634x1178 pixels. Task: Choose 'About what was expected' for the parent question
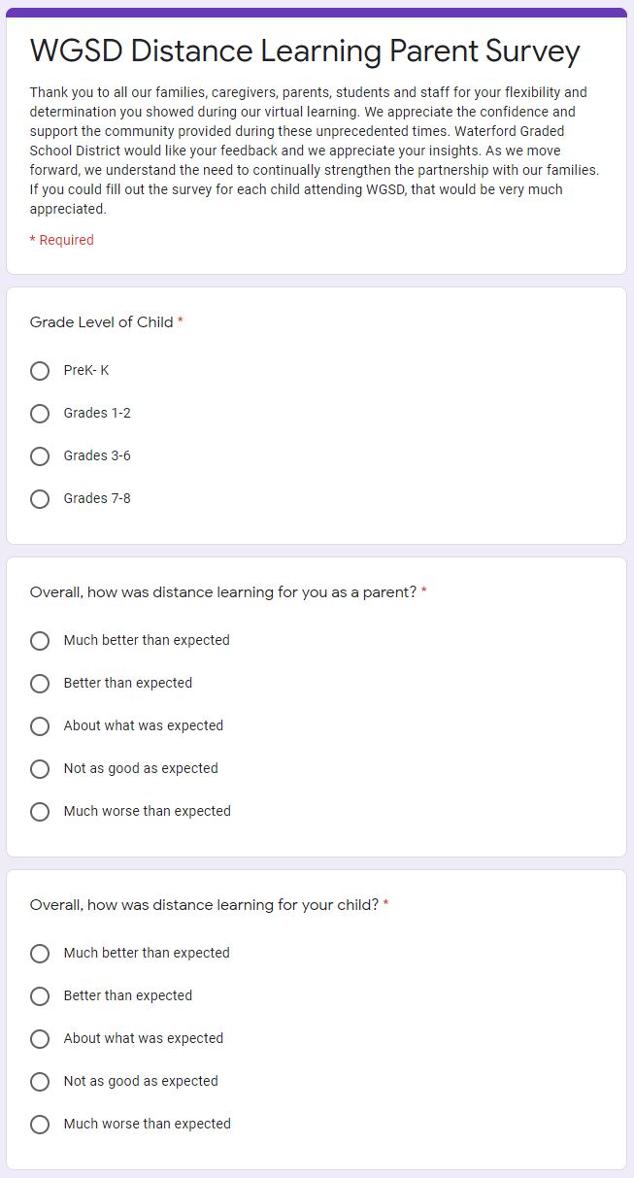pos(40,726)
